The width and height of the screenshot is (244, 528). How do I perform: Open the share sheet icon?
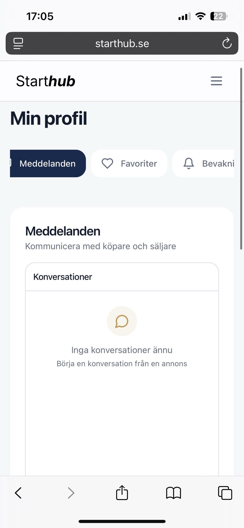[x=122, y=493]
